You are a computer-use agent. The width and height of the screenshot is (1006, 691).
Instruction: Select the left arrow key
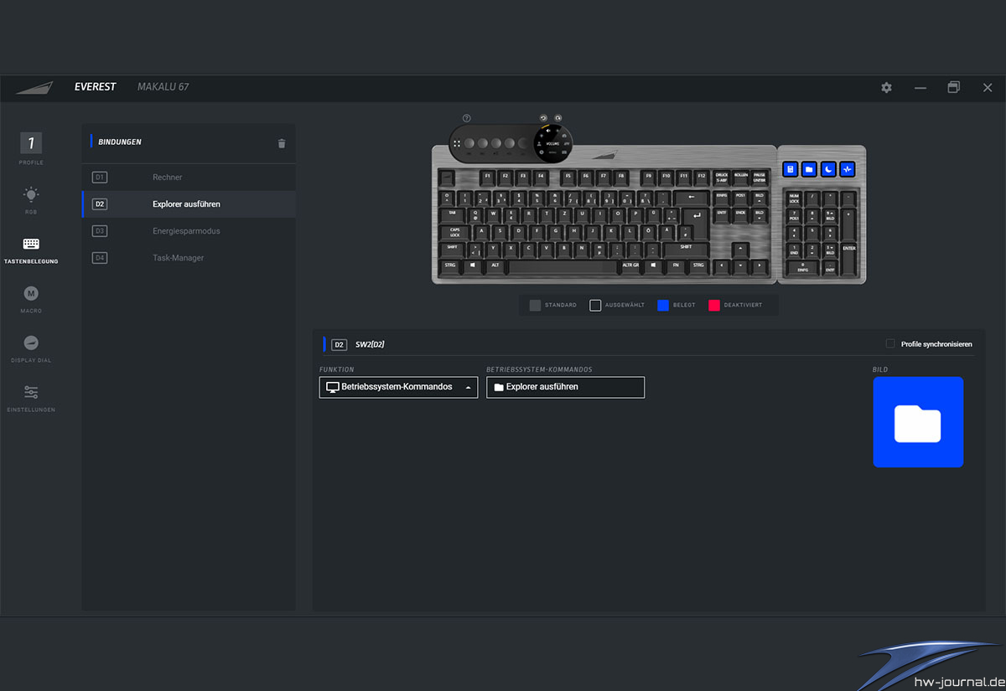click(x=721, y=266)
